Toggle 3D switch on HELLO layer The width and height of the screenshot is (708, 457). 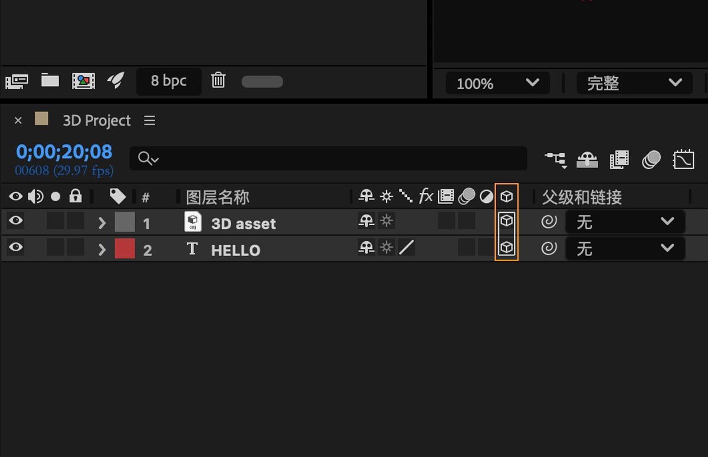506,248
